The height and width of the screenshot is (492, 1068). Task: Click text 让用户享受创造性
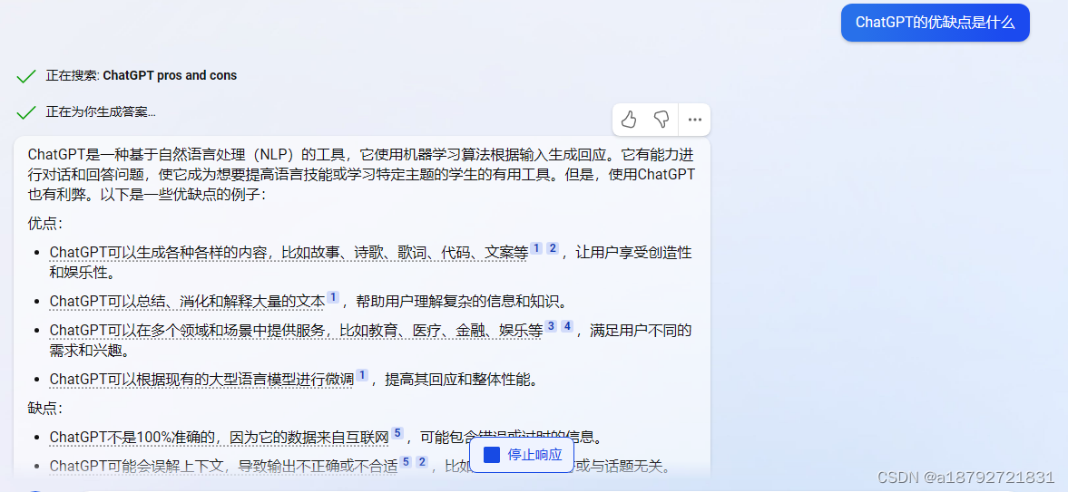pyautogui.click(x=633, y=253)
